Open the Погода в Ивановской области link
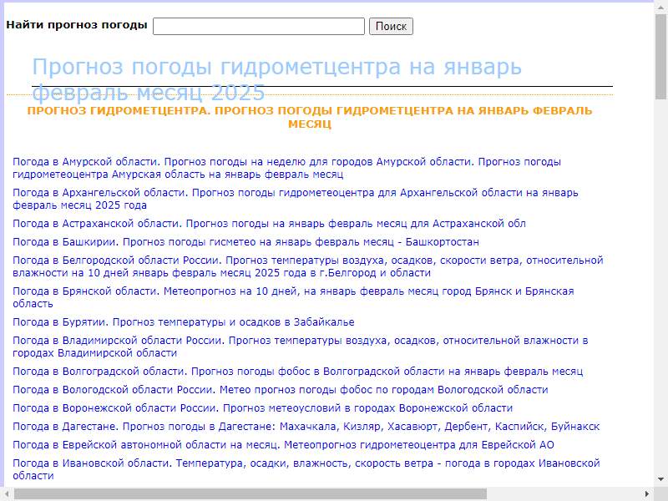Image resolution: width=668 pixels, height=501 pixels. point(306,469)
